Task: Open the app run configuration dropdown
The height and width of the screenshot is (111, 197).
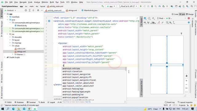Action: click(x=111, y=6)
